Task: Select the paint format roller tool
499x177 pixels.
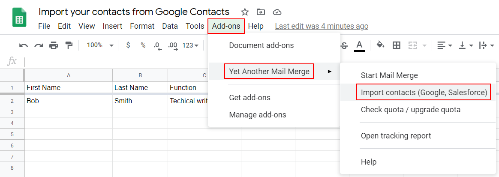Action: coord(69,45)
